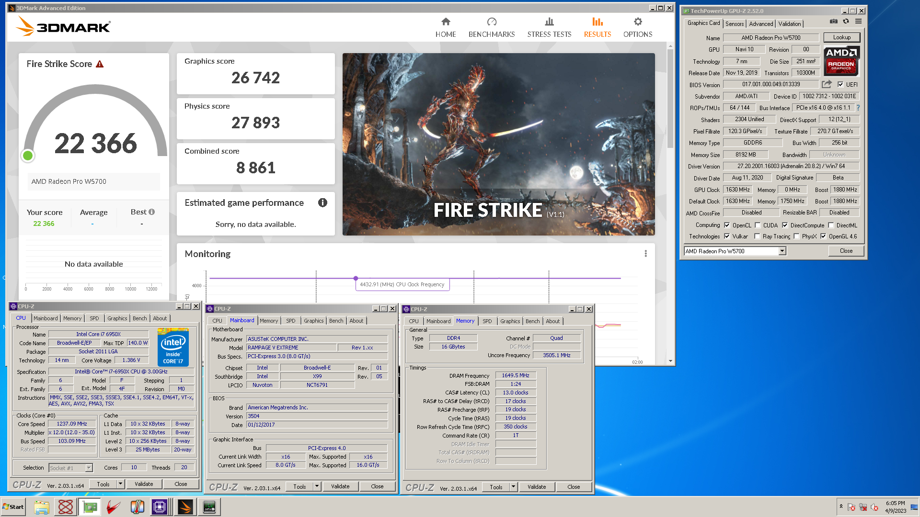The height and width of the screenshot is (517, 920).
Task: Click Validate in CPU-Z Memory window
Action: pyautogui.click(x=537, y=487)
